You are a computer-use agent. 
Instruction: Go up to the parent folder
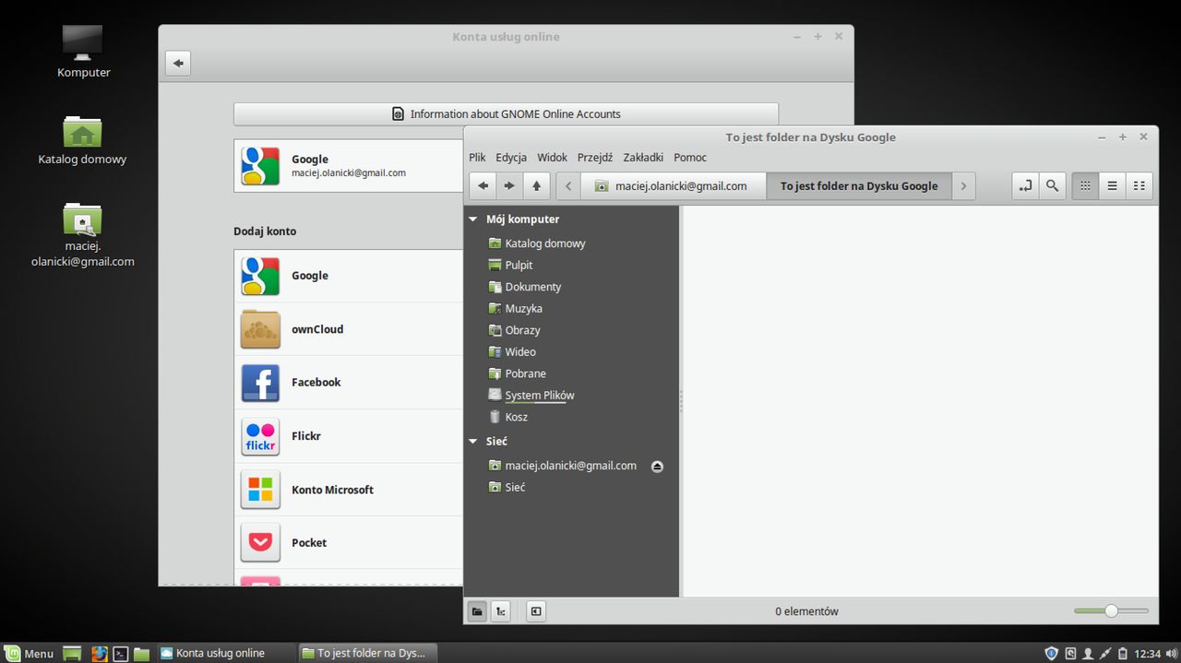pos(537,185)
